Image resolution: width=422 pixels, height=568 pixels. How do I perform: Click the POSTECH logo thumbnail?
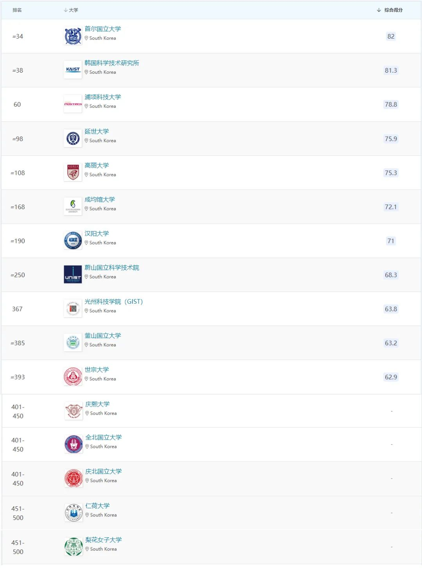pyautogui.click(x=73, y=104)
